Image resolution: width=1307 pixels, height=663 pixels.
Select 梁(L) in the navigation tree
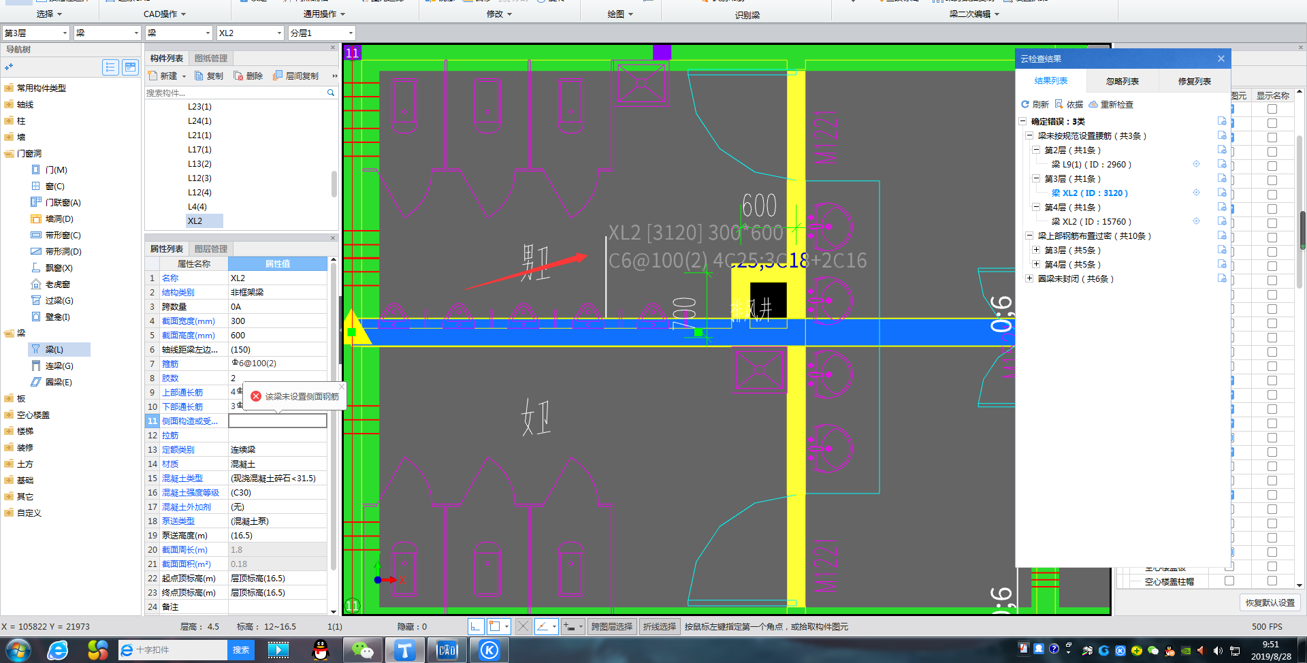pyautogui.click(x=59, y=349)
